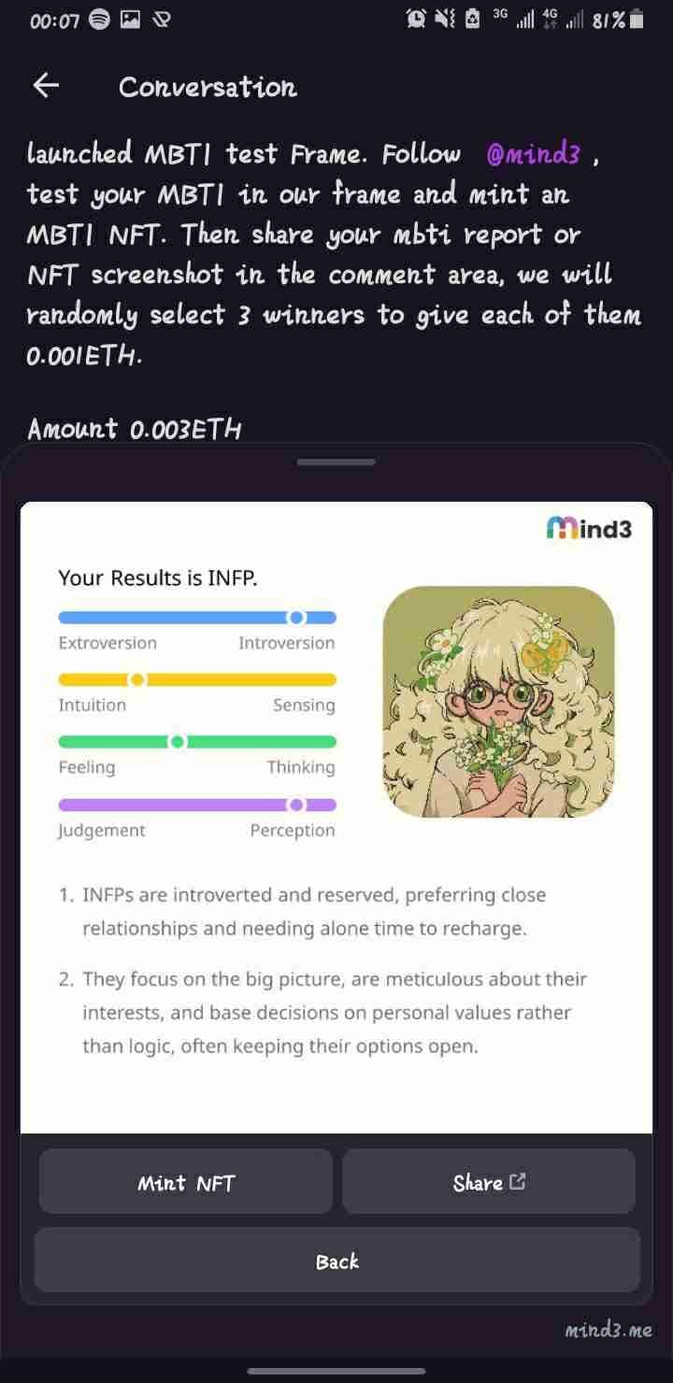
Task: Tap the sheet drag handle bar
Action: tap(336, 462)
